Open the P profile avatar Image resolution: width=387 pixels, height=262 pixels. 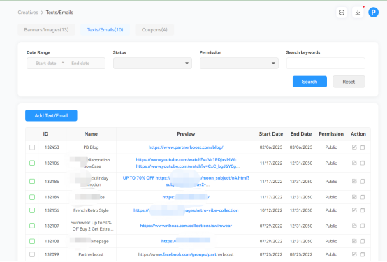pos(373,13)
